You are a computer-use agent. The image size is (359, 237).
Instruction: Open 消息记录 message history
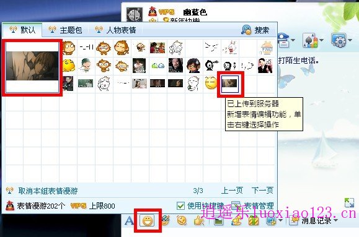316,221
